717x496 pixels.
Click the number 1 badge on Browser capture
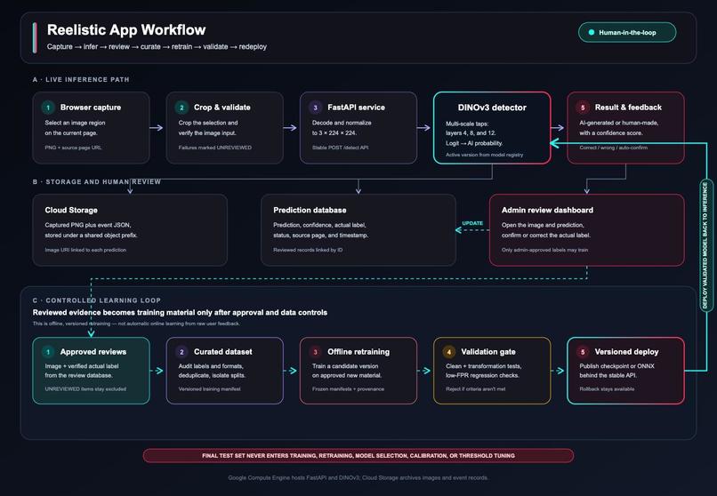(x=48, y=108)
